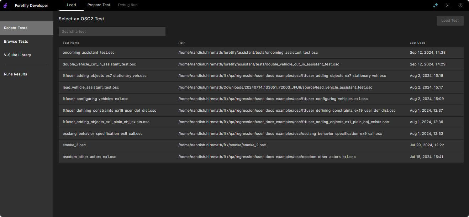Switch to the Prepare Test tab
The image size is (469, 217).
[x=99, y=5]
